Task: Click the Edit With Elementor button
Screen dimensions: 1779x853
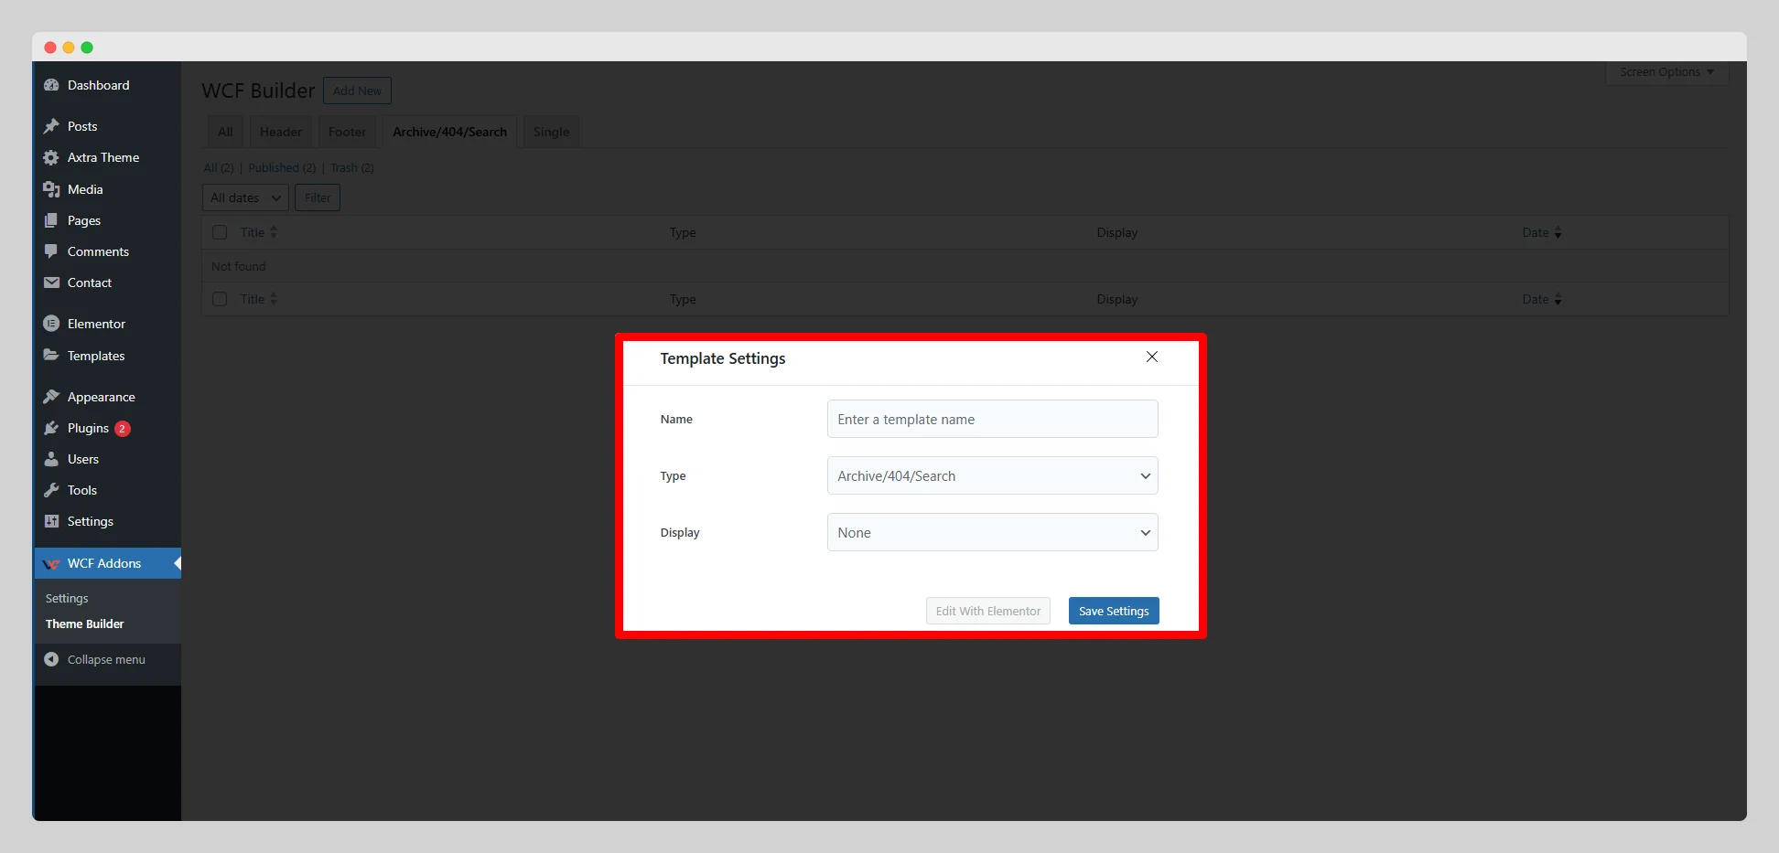Action: (x=988, y=611)
